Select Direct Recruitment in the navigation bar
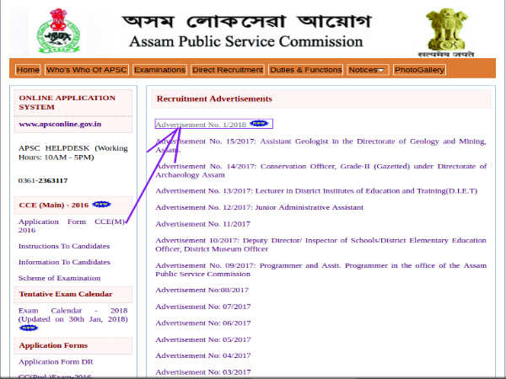 pos(228,70)
